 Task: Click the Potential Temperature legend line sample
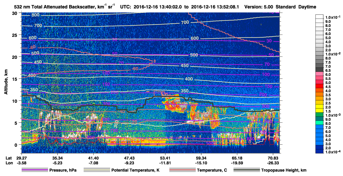click(x=97, y=170)
